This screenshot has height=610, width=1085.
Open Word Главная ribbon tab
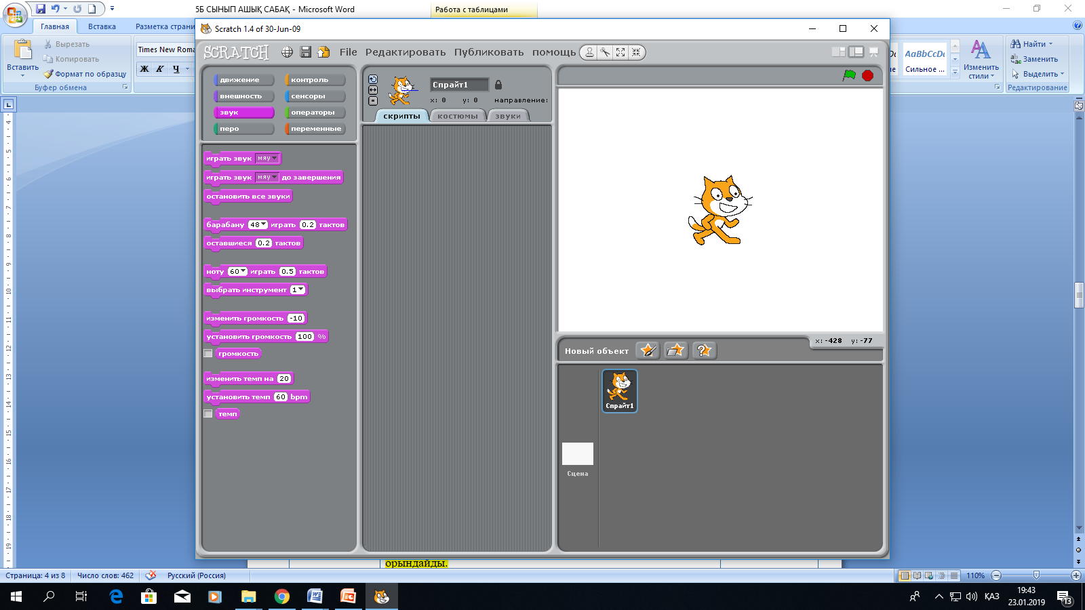(55, 26)
